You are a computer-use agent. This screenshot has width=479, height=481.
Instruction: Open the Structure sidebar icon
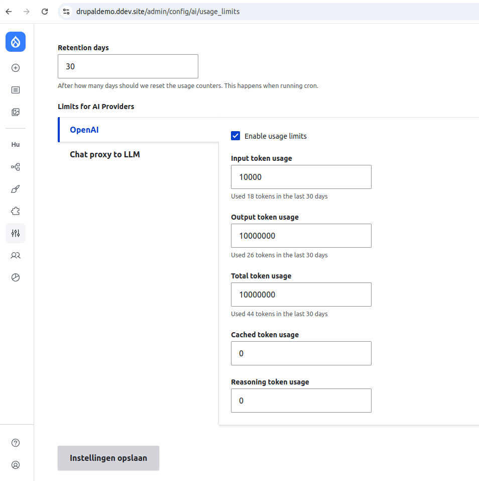coord(16,167)
